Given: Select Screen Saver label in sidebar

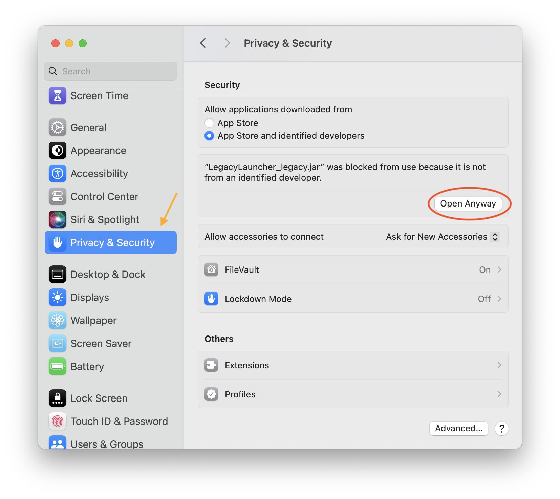Looking at the screenshot, I should tap(101, 343).
